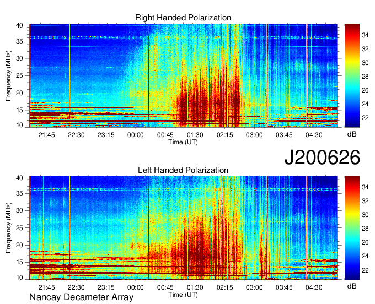Click 00:45 time tick under Left Handed plot

165,287
